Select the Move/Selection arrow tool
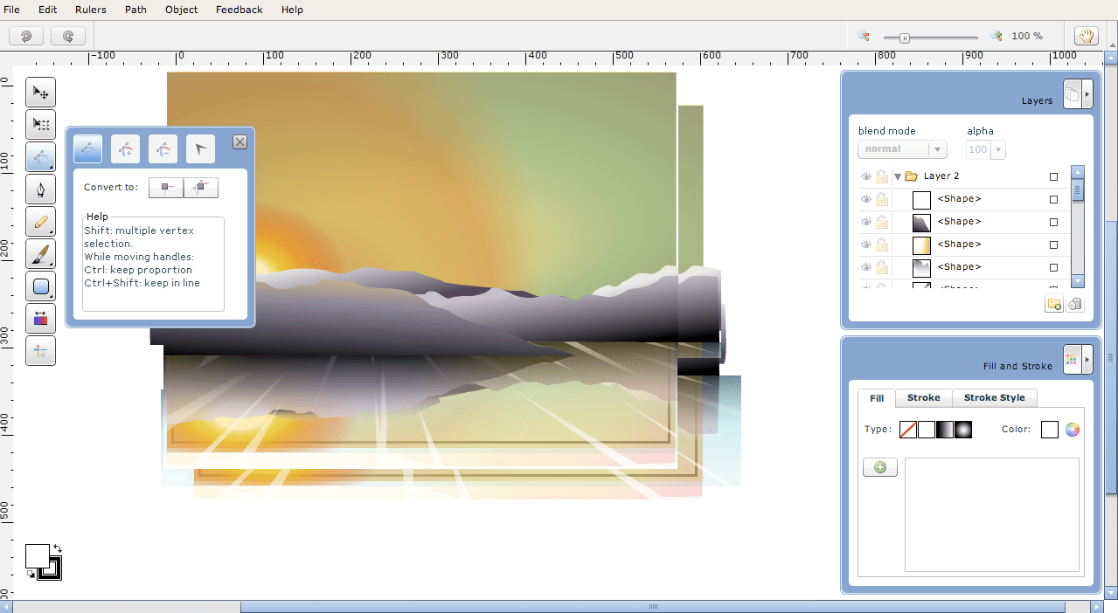This screenshot has width=1118, height=613. pyautogui.click(x=40, y=93)
